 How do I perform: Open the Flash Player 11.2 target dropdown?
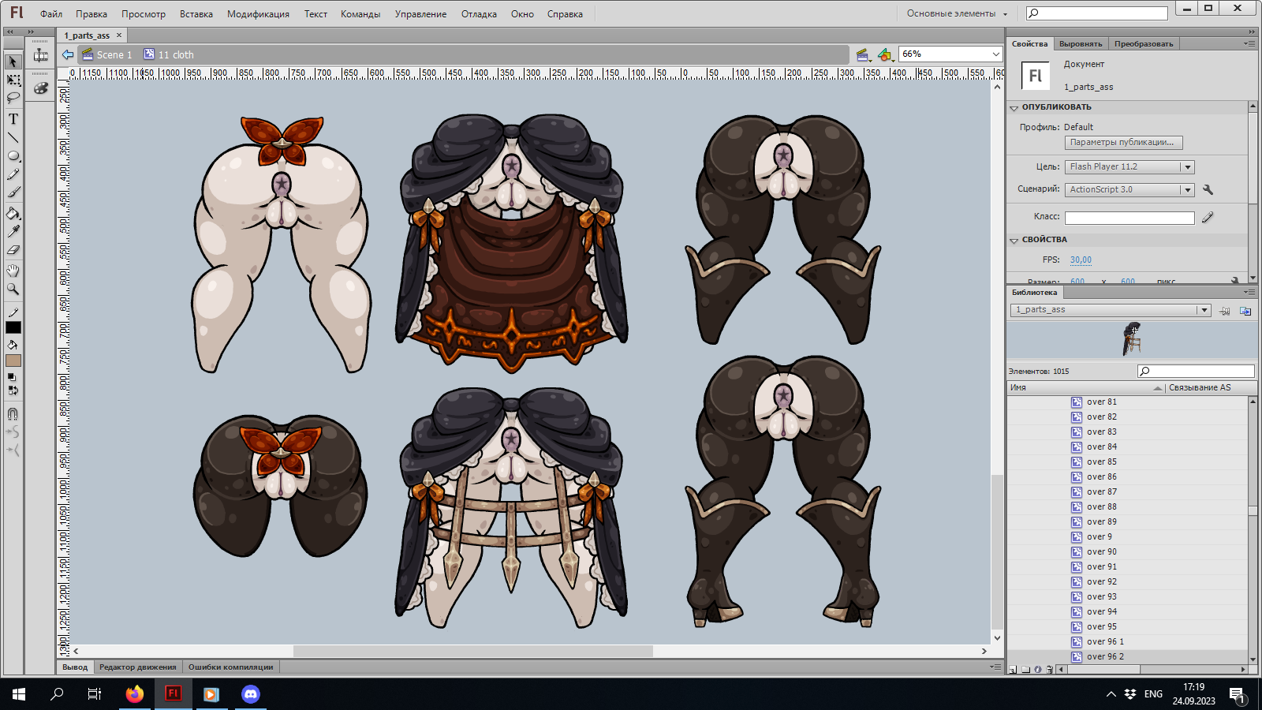coord(1129,166)
